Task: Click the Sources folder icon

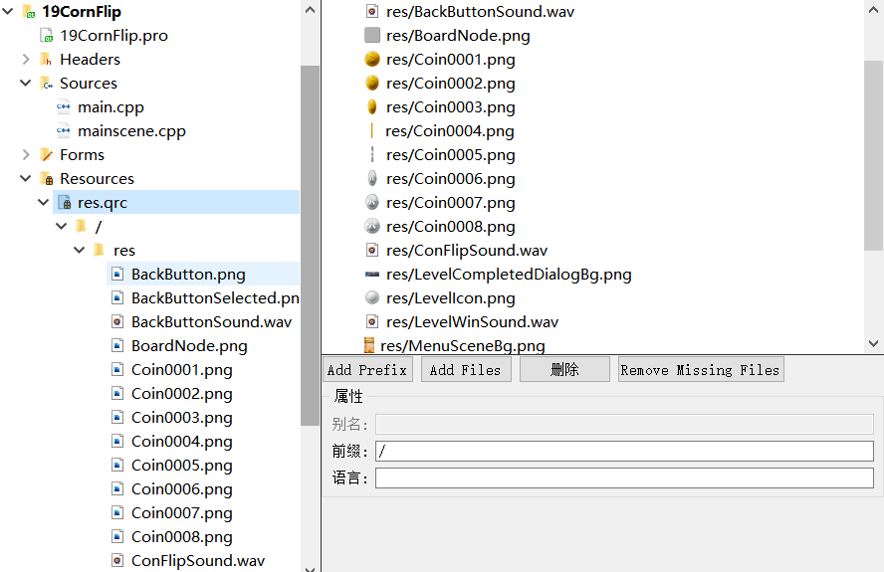Action: [46, 84]
